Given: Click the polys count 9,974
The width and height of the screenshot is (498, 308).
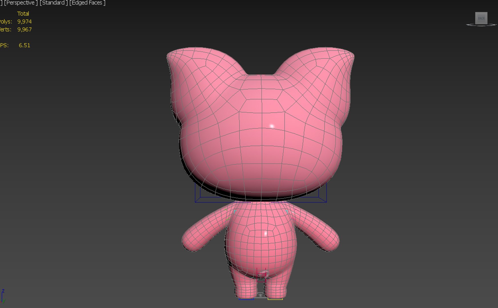Looking at the screenshot, I should coord(24,21).
